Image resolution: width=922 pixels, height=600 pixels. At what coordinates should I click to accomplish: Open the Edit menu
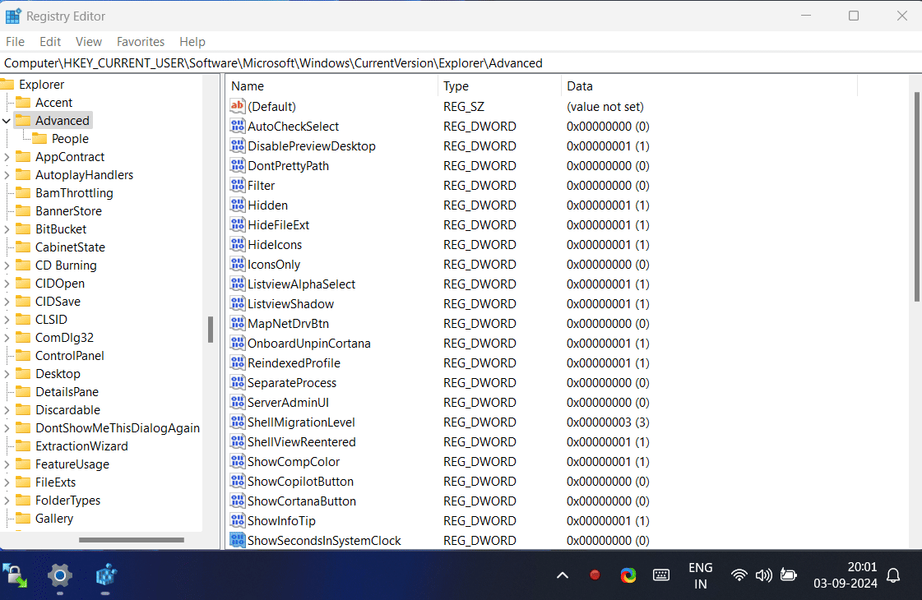point(50,42)
